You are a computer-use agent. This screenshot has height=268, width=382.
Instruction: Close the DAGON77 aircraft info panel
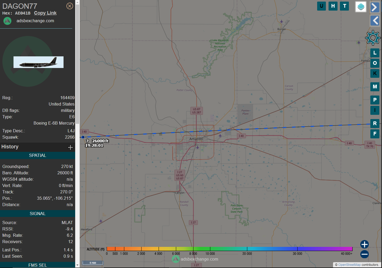(x=70, y=6)
